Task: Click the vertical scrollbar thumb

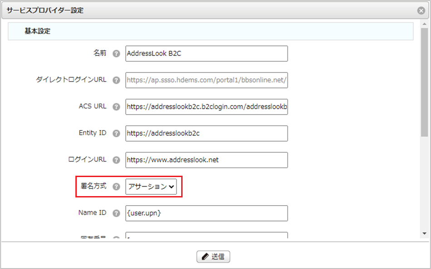Action: (x=424, y=82)
